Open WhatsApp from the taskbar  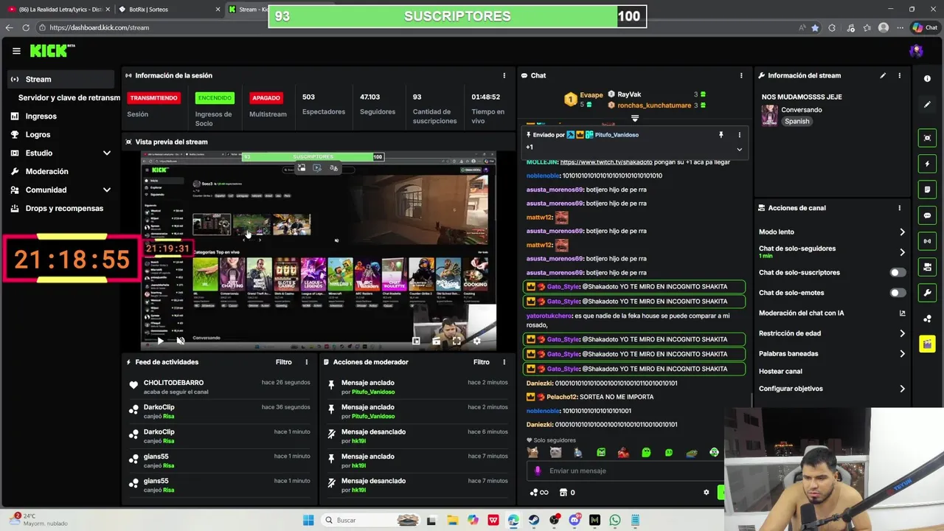(x=615, y=520)
